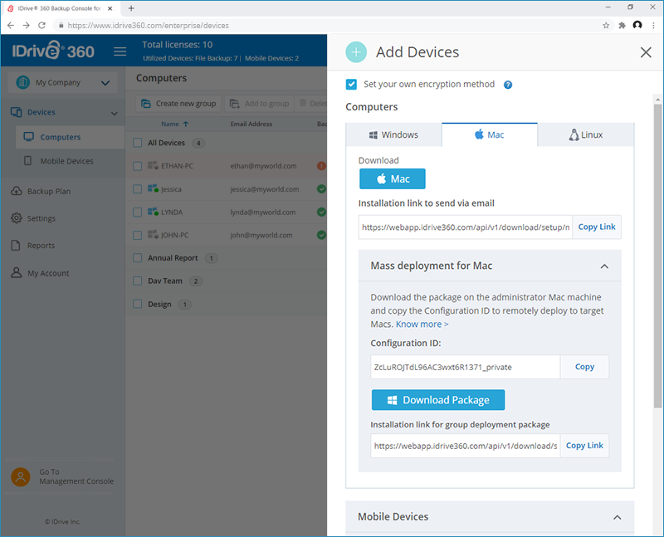Screen dimensions: 664x537
Task: Switch to the Windows tab
Action: [x=393, y=134]
